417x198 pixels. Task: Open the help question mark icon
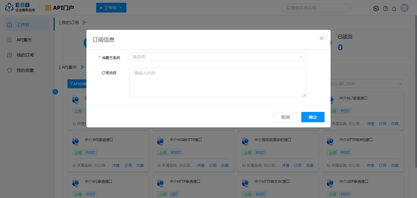[x=386, y=9]
